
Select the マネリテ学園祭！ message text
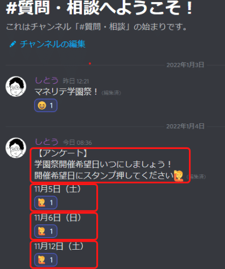[66, 92]
